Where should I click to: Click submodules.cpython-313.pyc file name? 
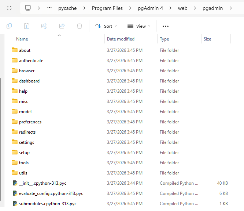48,204
